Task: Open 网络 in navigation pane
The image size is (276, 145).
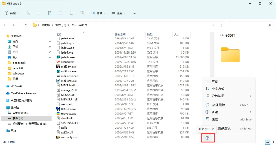Action: pyautogui.click(x=13, y=131)
